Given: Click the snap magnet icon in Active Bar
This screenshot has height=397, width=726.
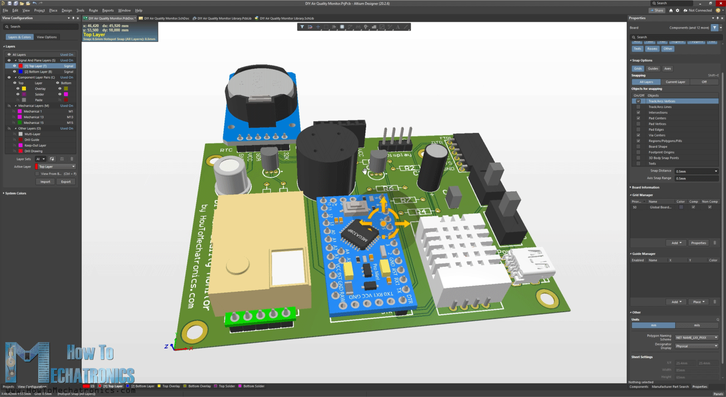Looking at the screenshot, I should pos(310,27).
